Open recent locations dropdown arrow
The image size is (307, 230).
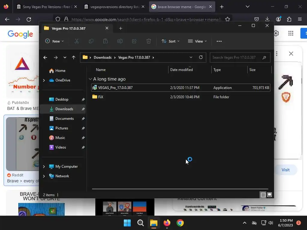point(65,57)
